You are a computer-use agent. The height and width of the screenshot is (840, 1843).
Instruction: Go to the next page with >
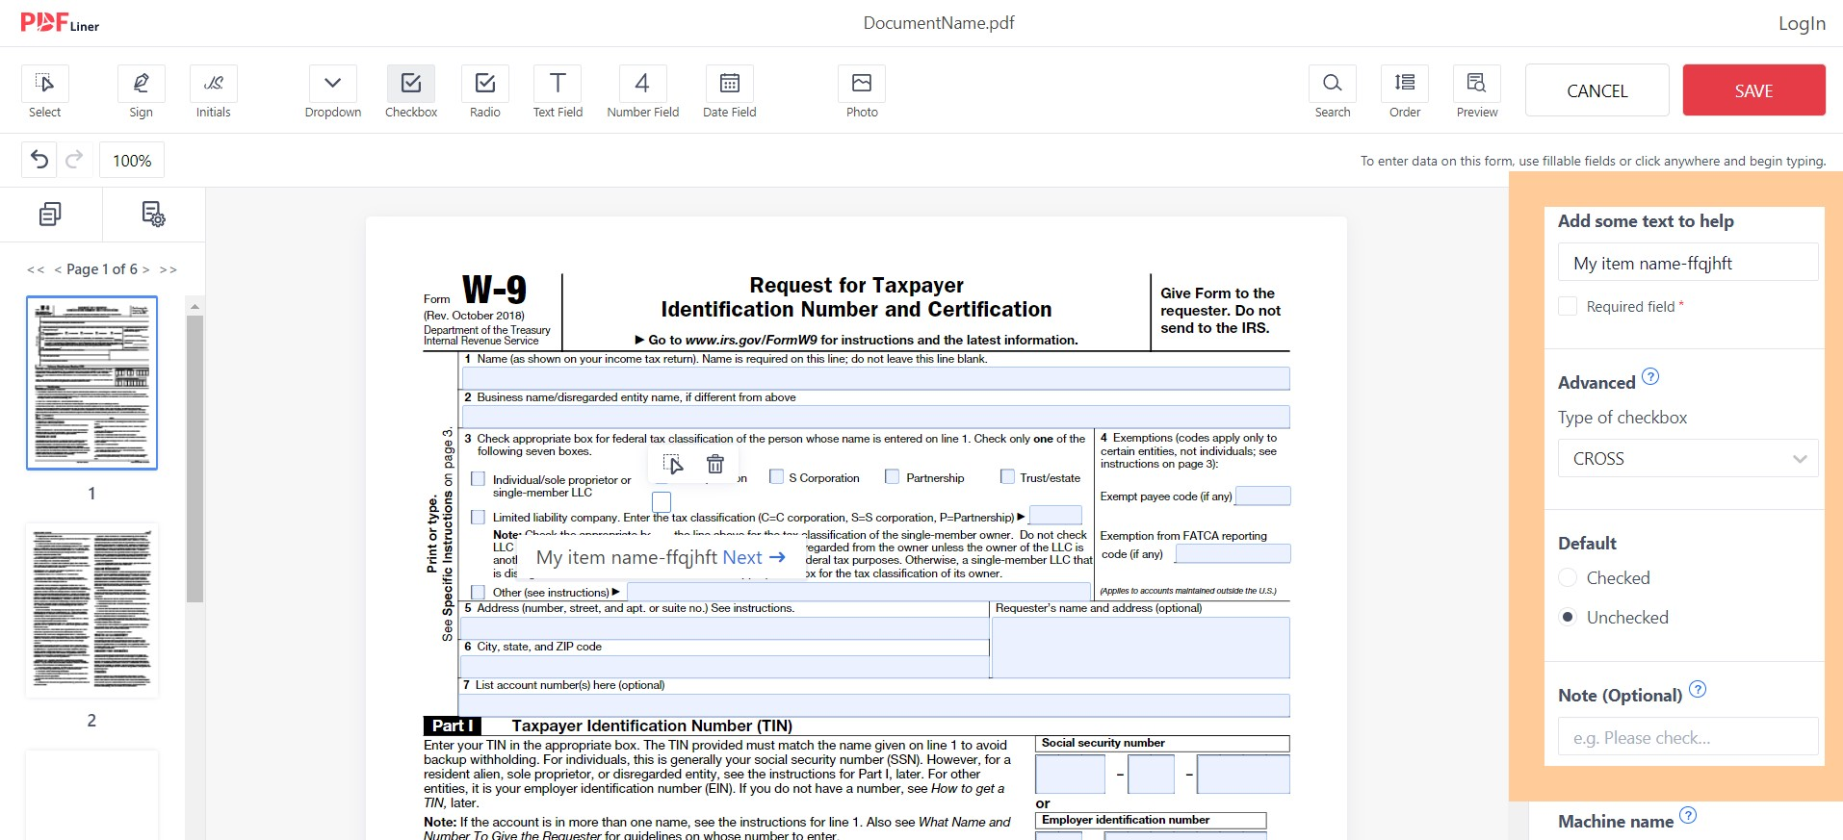[145, 269]
